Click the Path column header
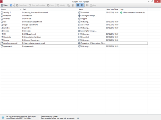Image resolution: width=161 pixels, height=120 pixels. (50, 9)
